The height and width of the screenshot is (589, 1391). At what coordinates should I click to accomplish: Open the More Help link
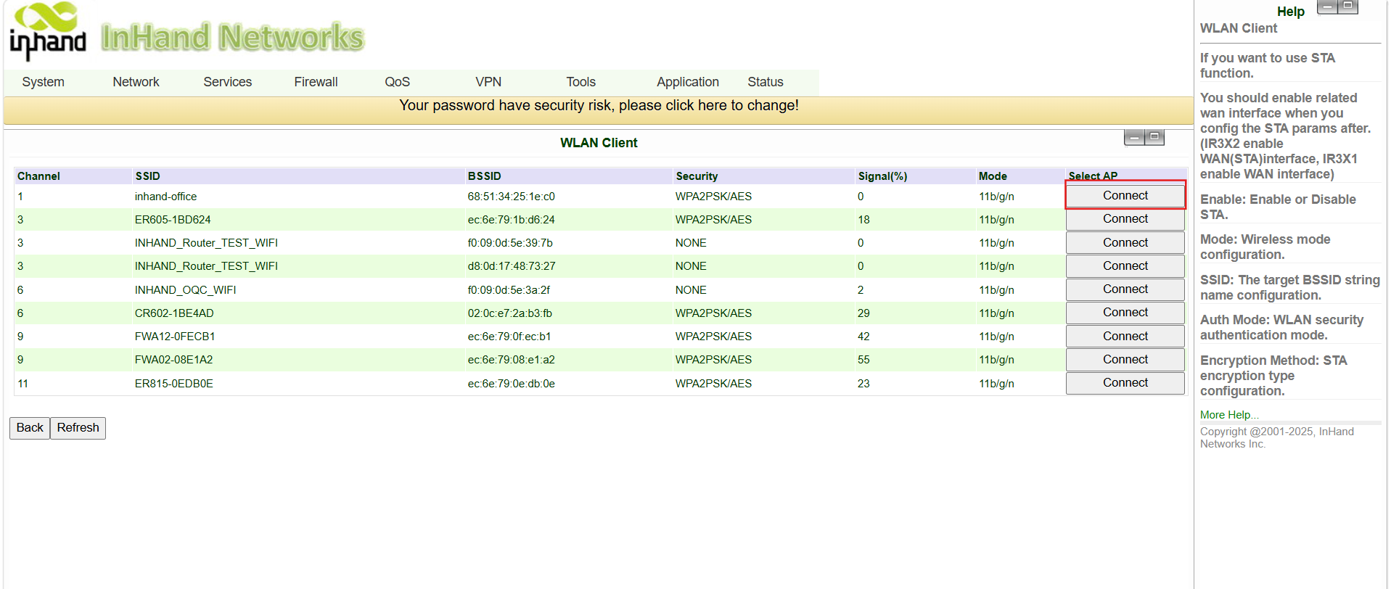click(1228, 415)
